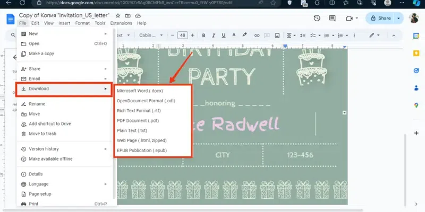425x212 pixels.
Task: Choose Open from File menu
Action: point(64,44)
